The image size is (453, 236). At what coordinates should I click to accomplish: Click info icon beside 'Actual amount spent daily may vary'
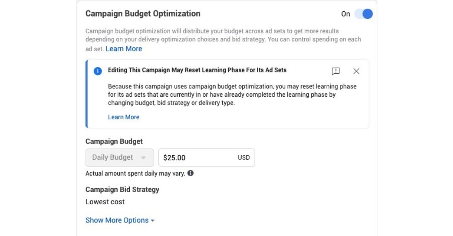(191, 173)
